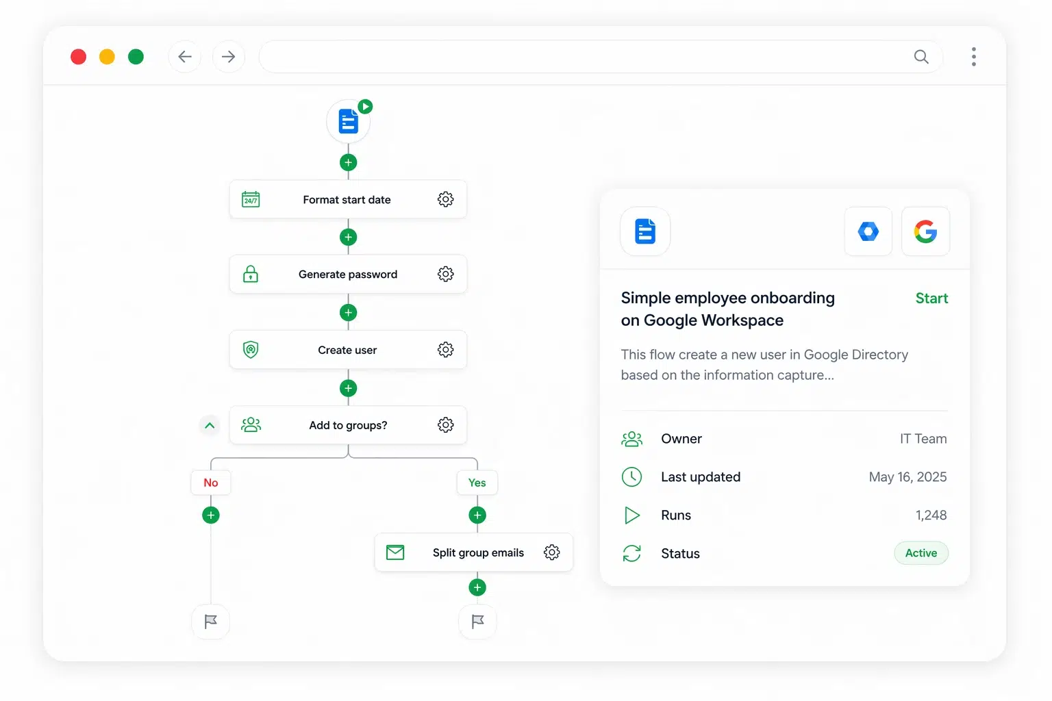Select the lock icon in Generate password step

click(251, 274)
